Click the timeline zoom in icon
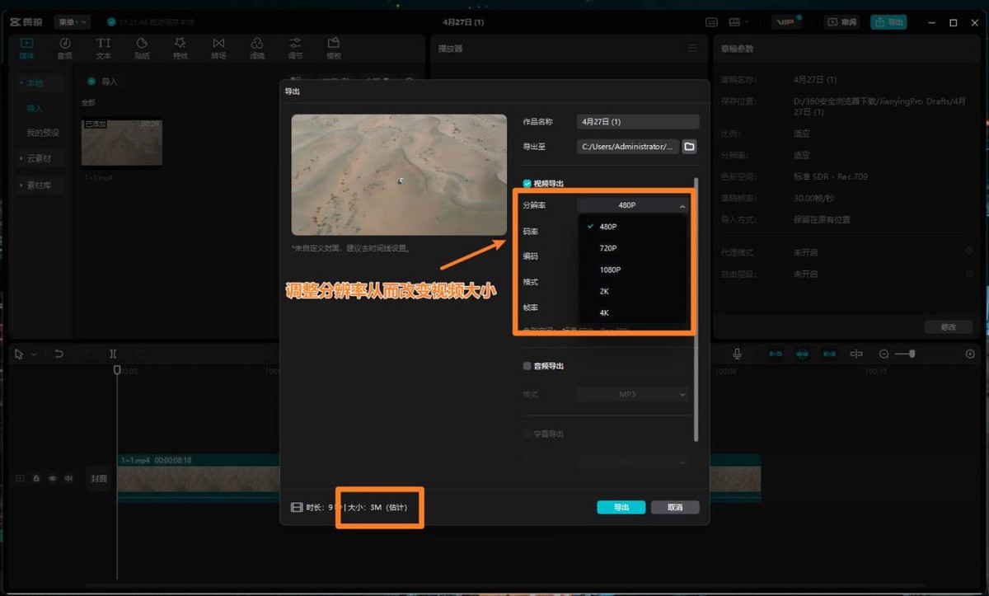Viewport: 989px width, 596px height. point(970,354)
